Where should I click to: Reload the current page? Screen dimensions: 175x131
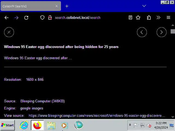pos(26,17)
